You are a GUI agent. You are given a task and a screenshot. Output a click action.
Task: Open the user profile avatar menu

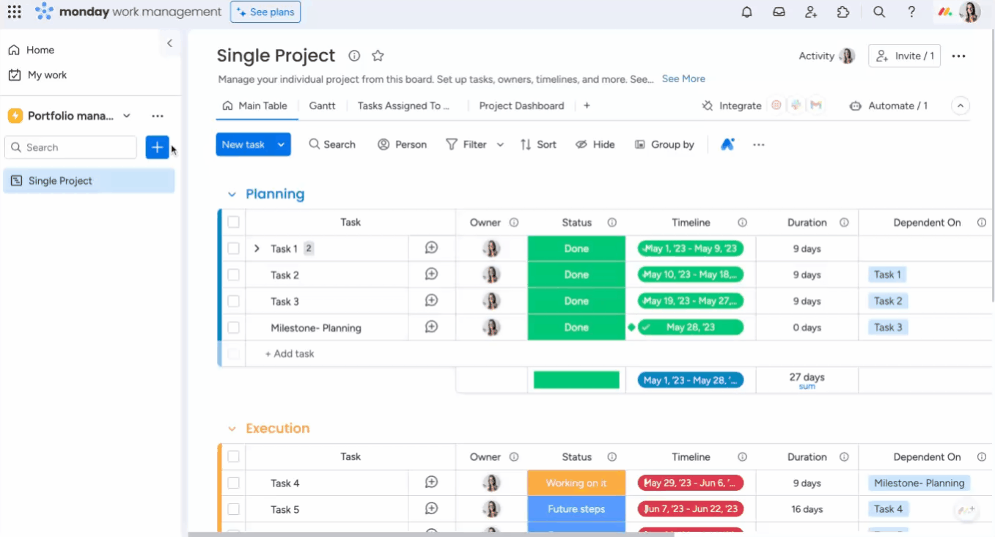(x=969, y=12)
